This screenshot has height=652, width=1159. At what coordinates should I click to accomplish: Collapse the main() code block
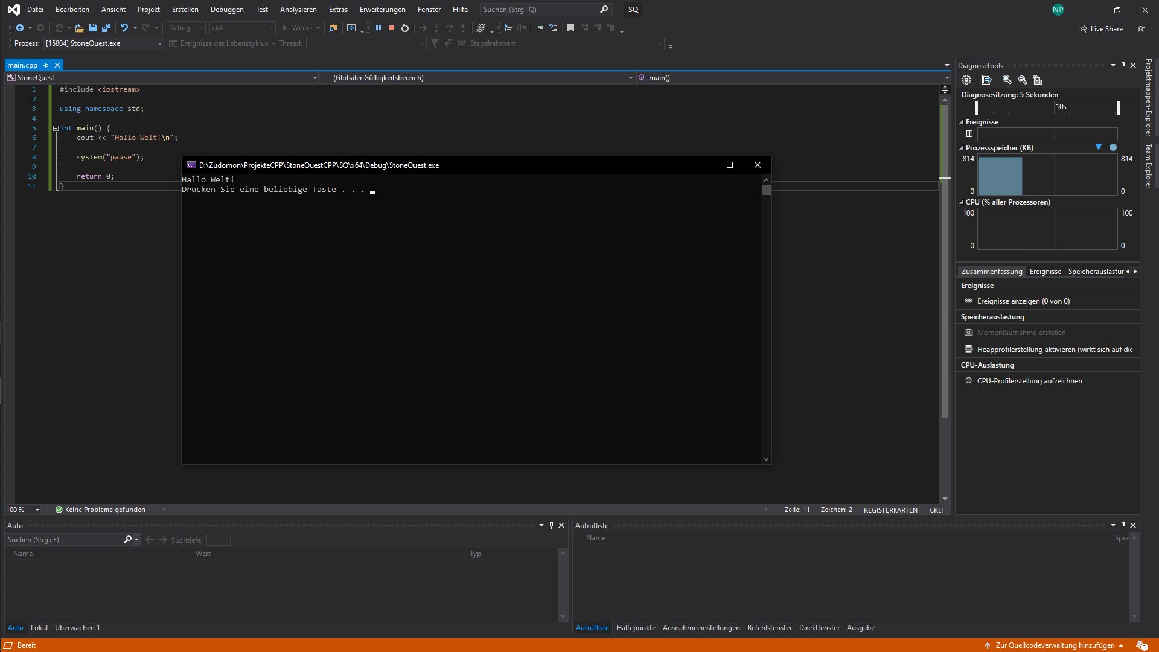[56, 128]
